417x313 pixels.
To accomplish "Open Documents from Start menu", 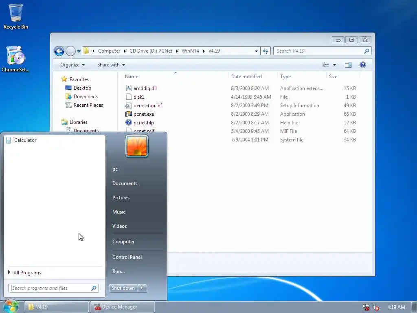I will tap(125, 183).
